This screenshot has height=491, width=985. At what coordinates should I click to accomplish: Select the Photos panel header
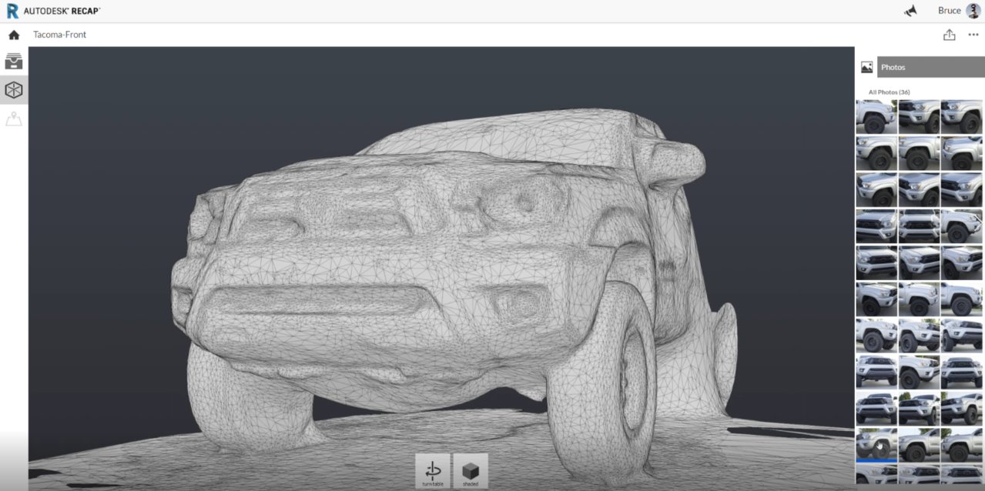tap(930, 67)
